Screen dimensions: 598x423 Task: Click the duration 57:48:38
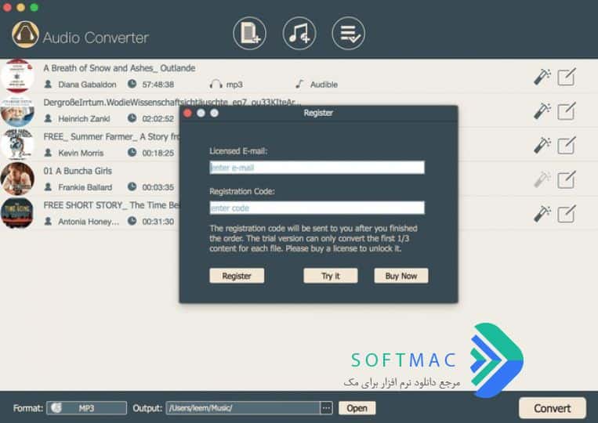(158, 85)
